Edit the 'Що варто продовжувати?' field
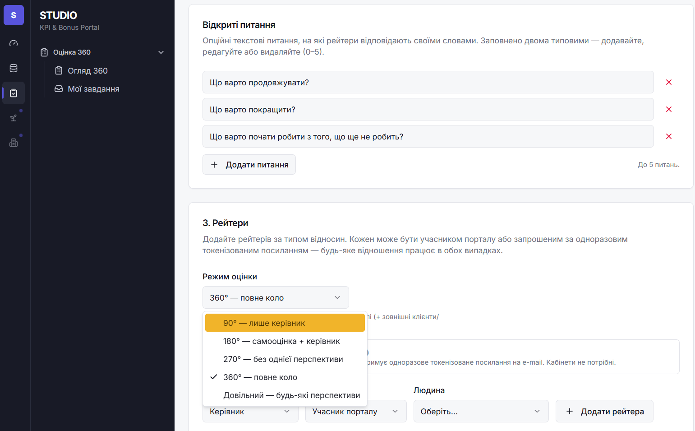 pyautogui.click(x=428, y=82)
